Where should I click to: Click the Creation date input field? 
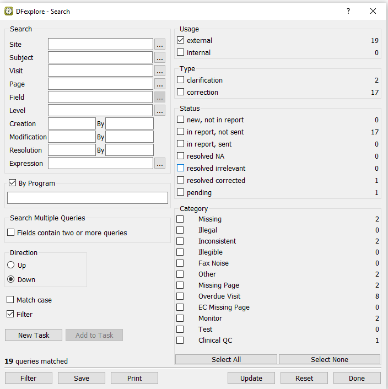pyautogui.click(x=72, y=123)
